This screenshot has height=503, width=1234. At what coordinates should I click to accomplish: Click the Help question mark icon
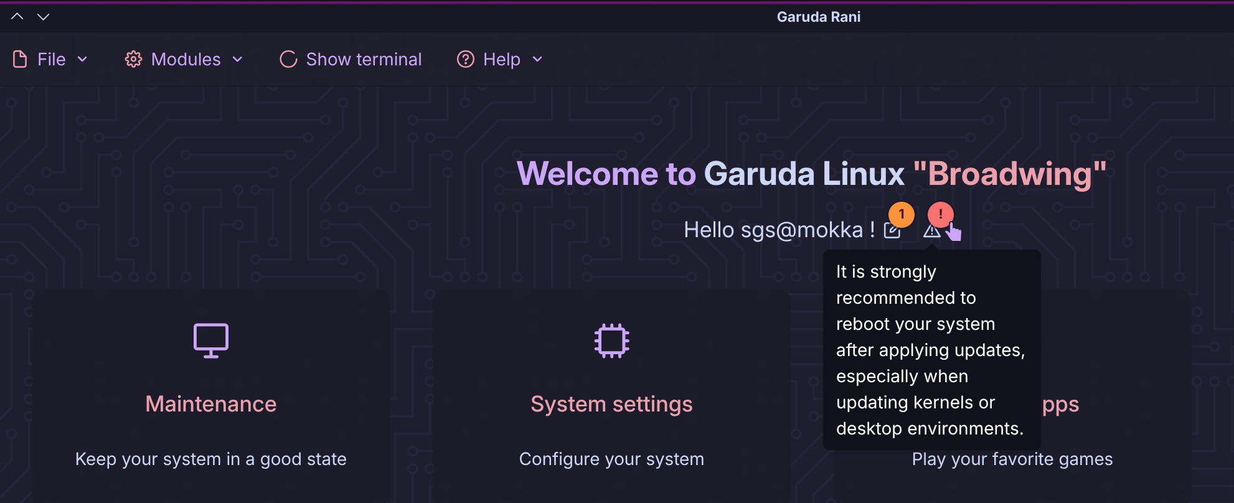click(x=466, y=59)
